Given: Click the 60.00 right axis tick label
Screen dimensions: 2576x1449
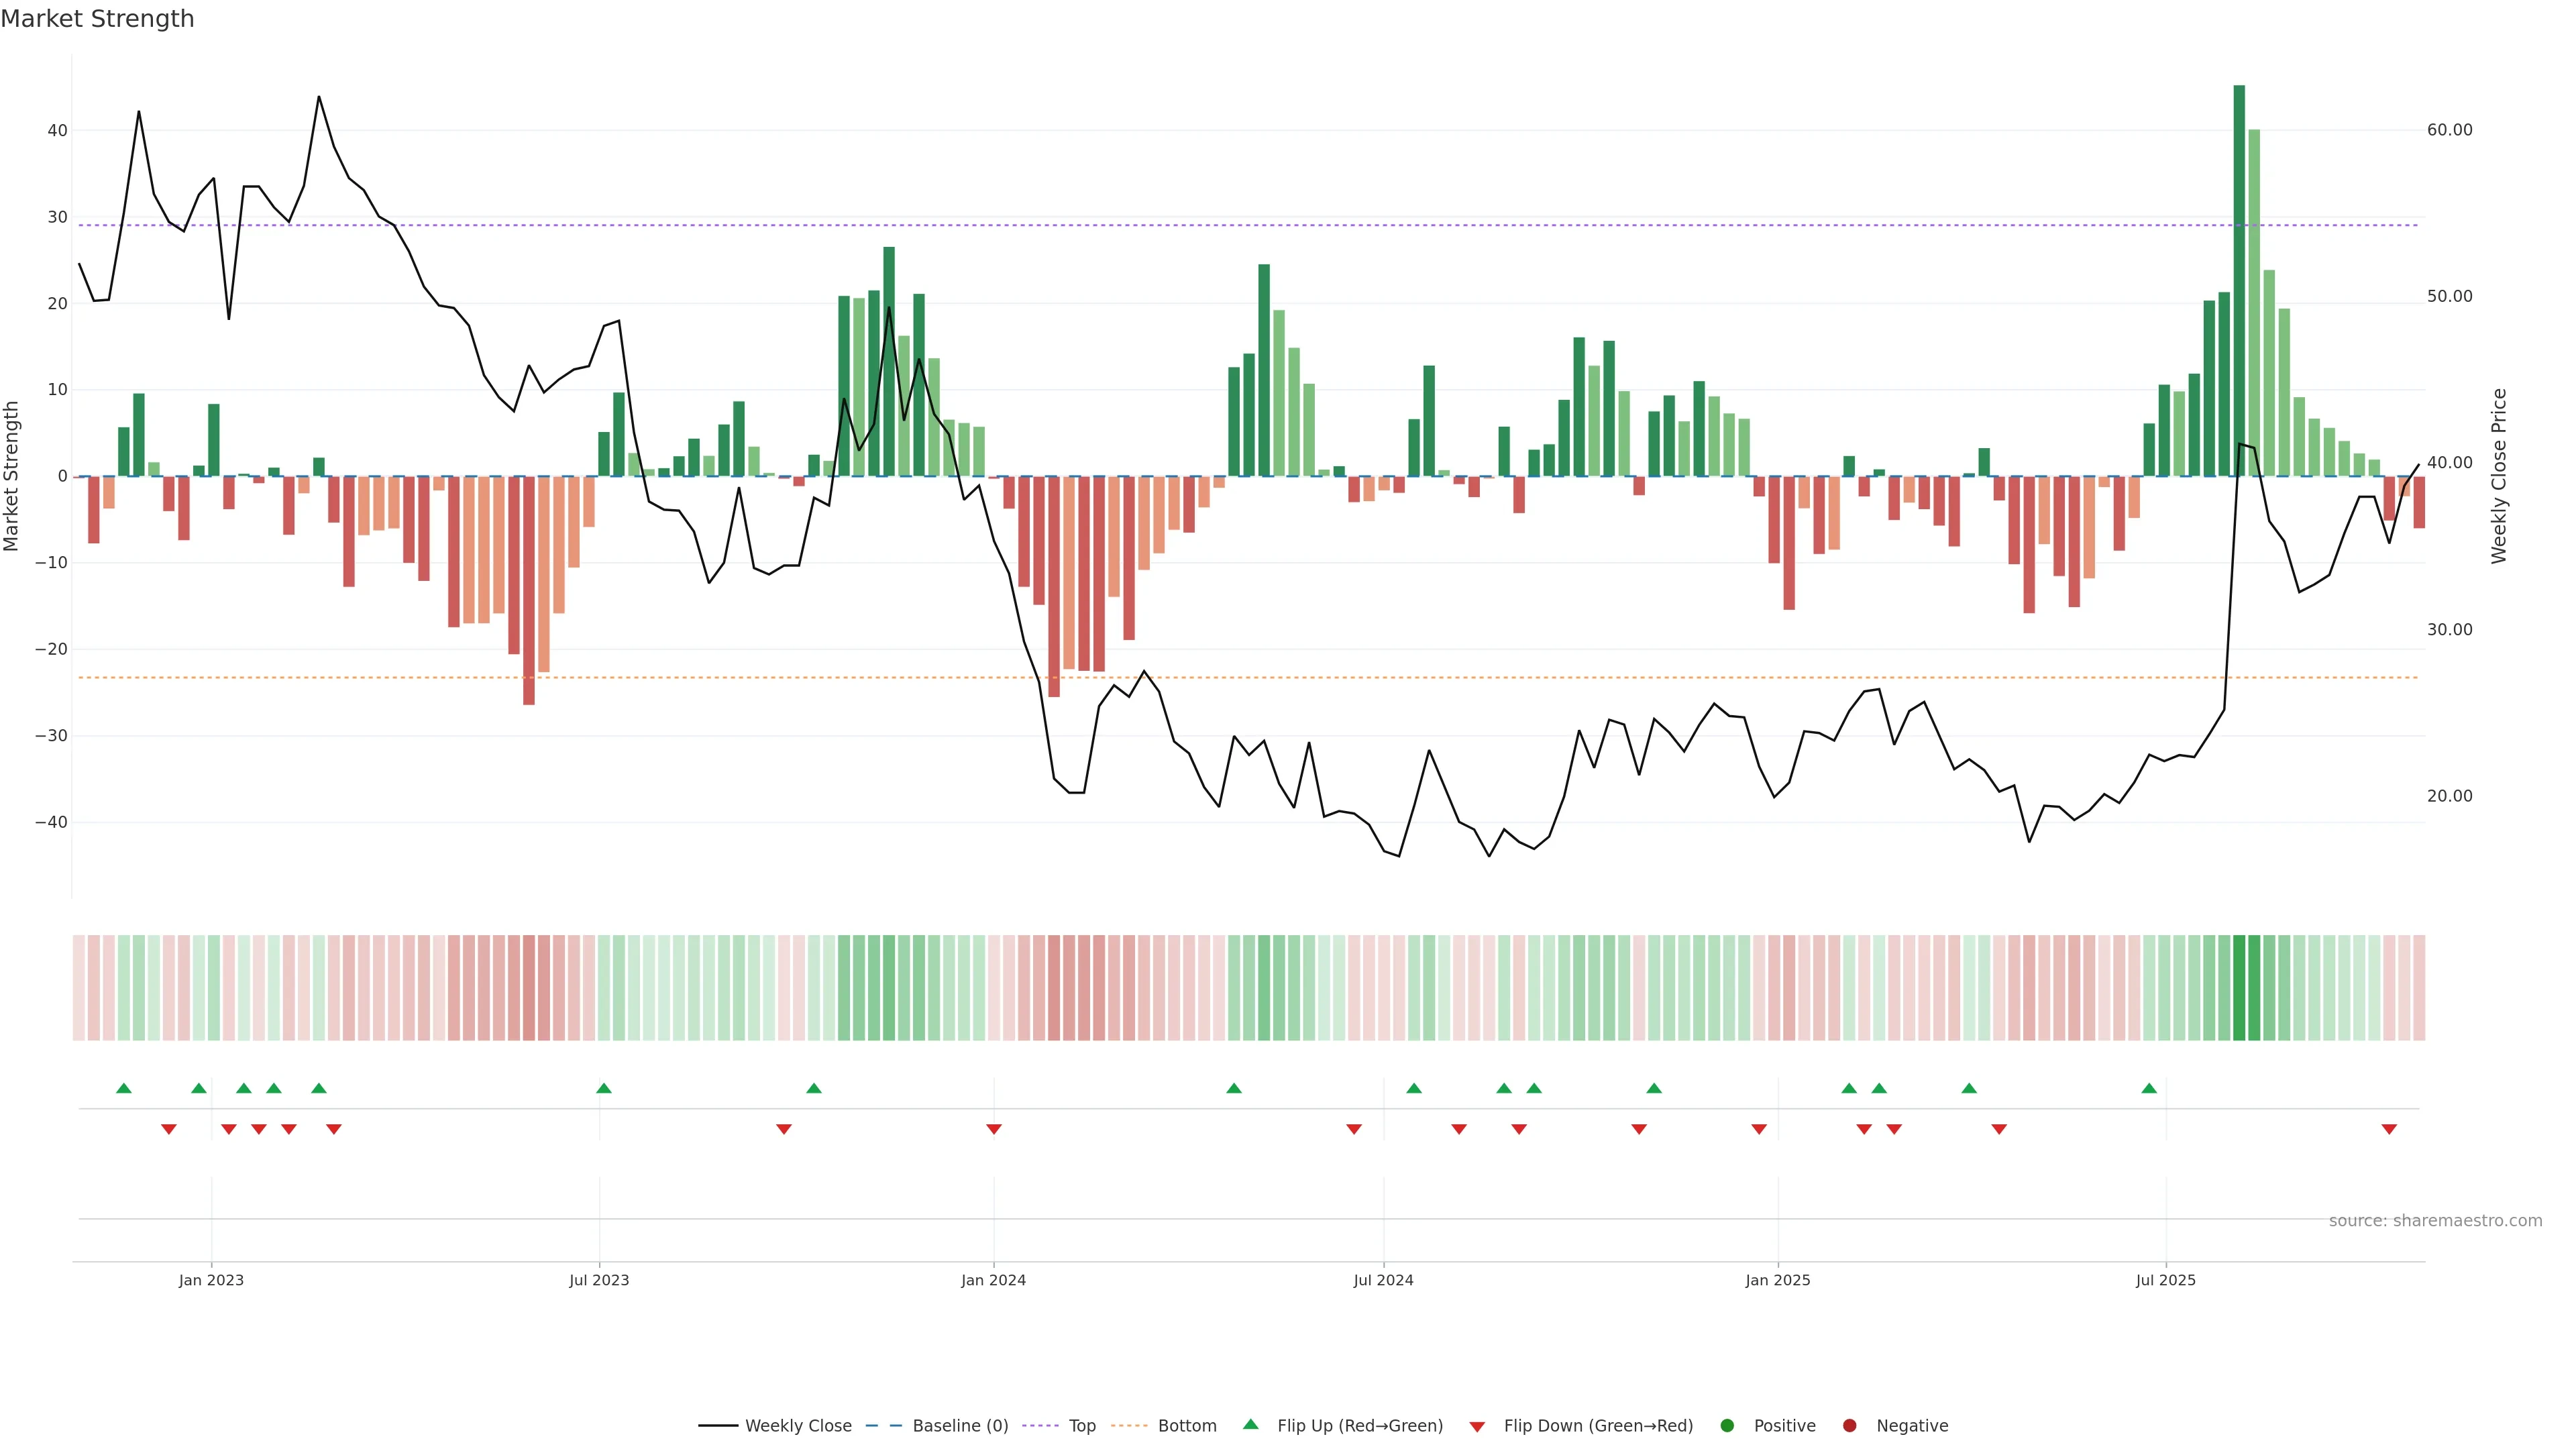Looking at the screenshot, I should pyautogui.click(x=2449, y=130).
